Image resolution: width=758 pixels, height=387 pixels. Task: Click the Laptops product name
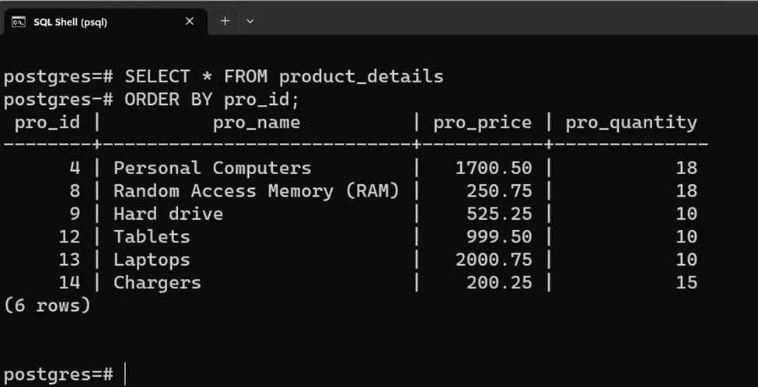click(152, 260)
